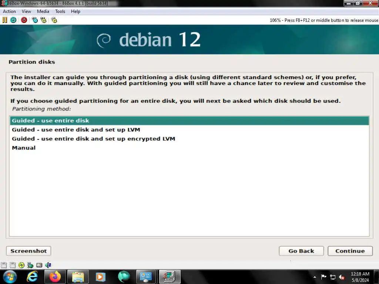This screenshot has width=379, height=284.
Task: Open emulator settings via the yellow gear wrench icon
Action: [54, 20]
